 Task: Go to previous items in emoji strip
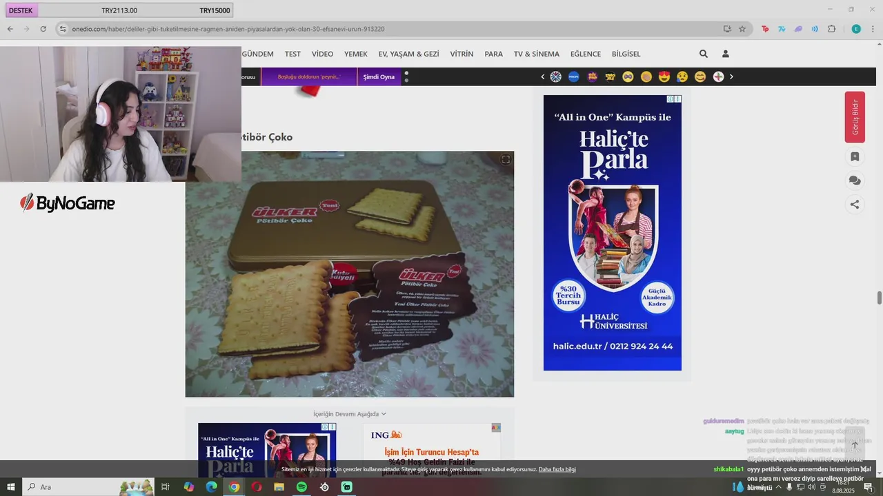pyautogui.click(x=543, y=76)
